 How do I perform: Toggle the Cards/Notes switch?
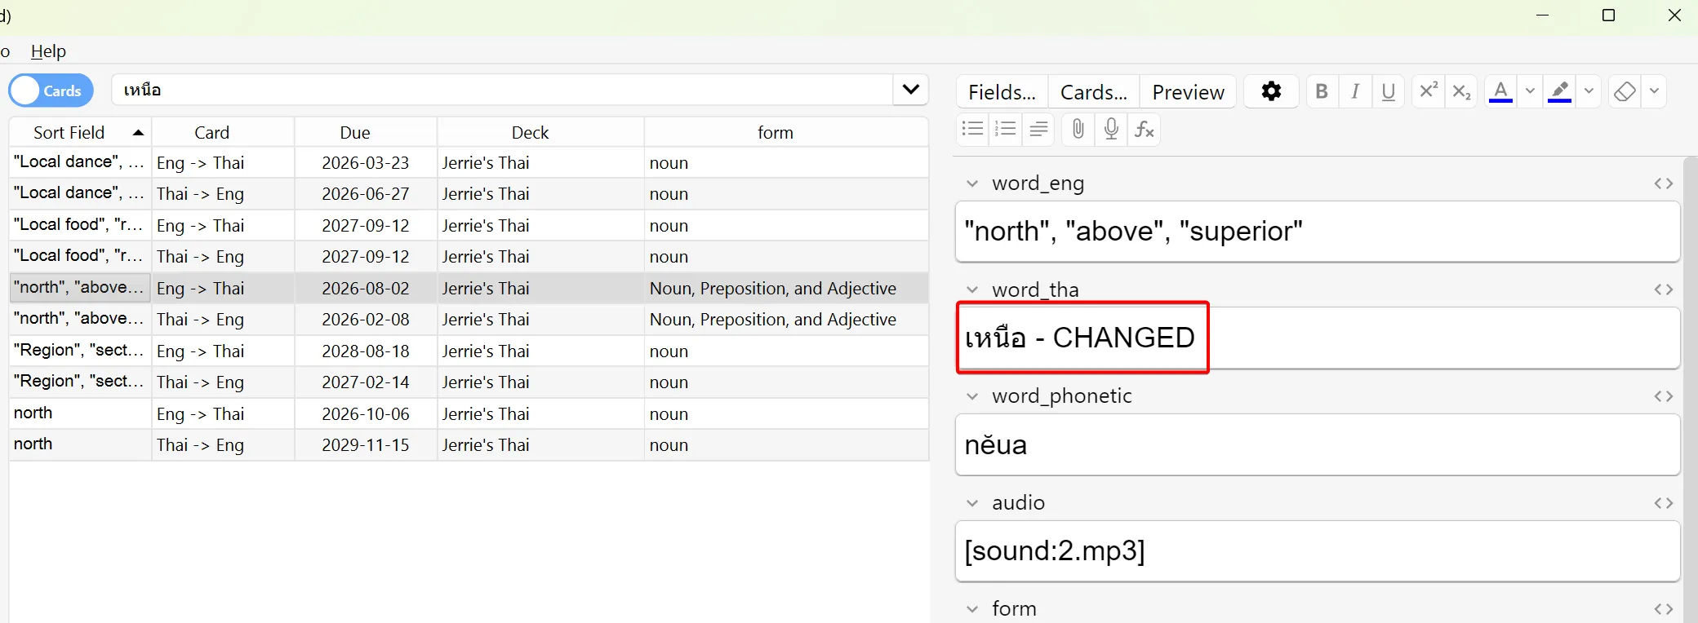point(51,91)
